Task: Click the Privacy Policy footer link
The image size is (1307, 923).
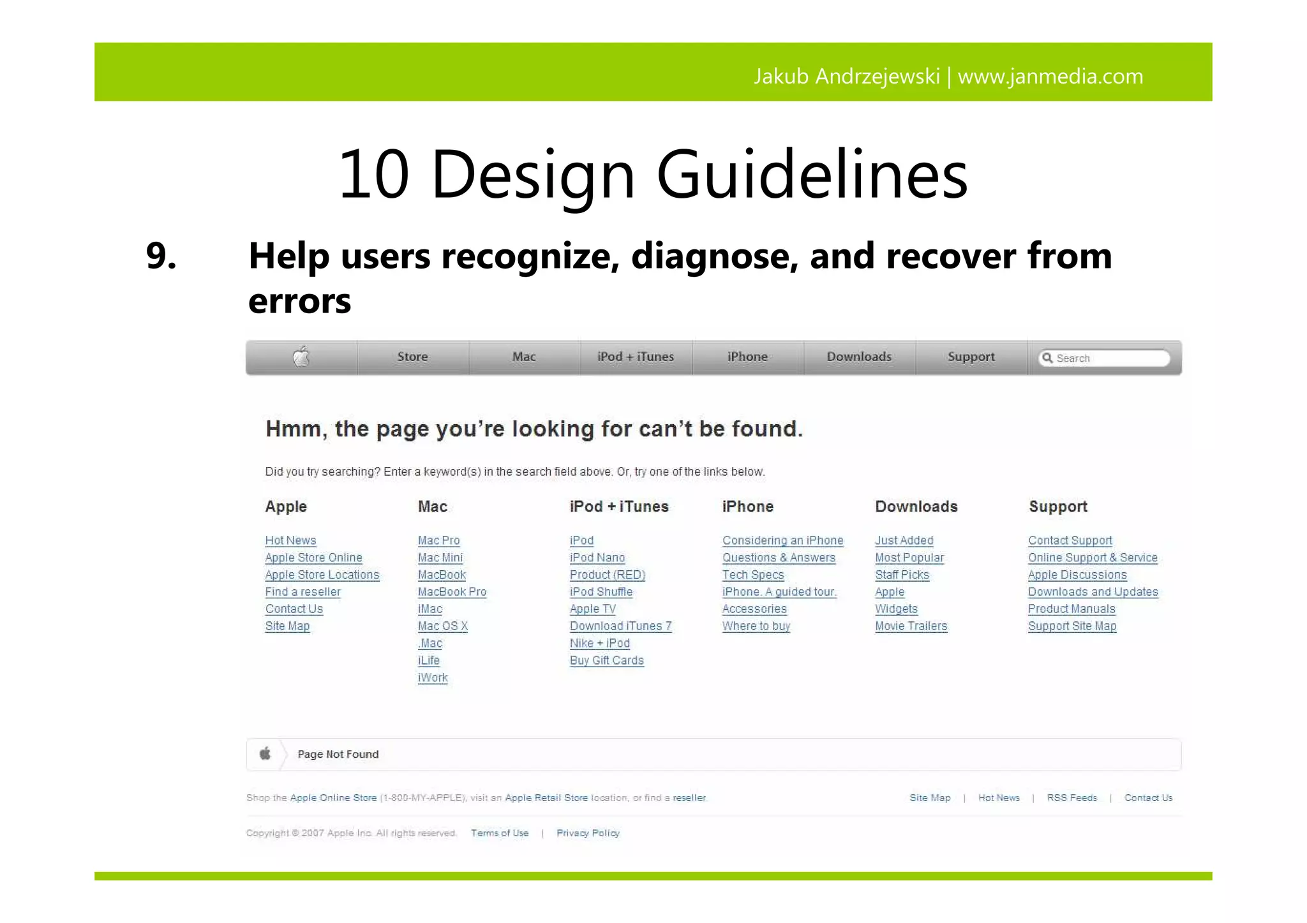Action: (588, 833)
